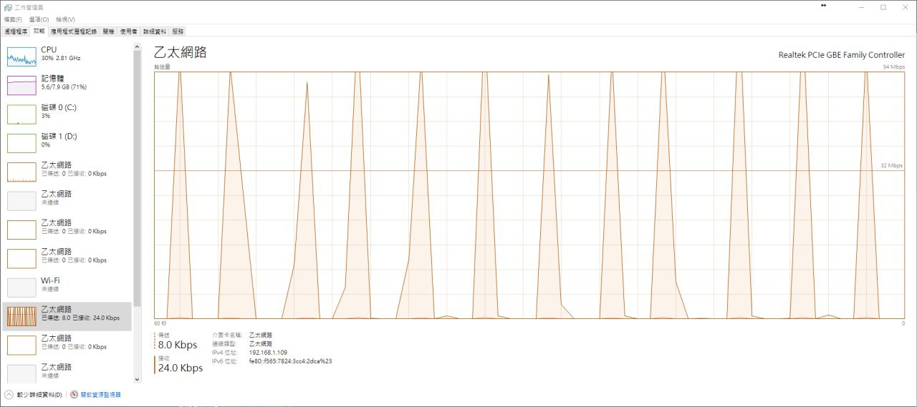Click the active 乙太網路 showing 24.0 Kbps received
This screenshot has width=917, height=407.
coord(67,316)
